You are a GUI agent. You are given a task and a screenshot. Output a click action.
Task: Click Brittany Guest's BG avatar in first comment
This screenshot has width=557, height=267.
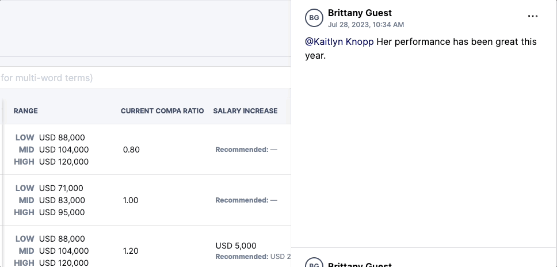tap(314, 18)
